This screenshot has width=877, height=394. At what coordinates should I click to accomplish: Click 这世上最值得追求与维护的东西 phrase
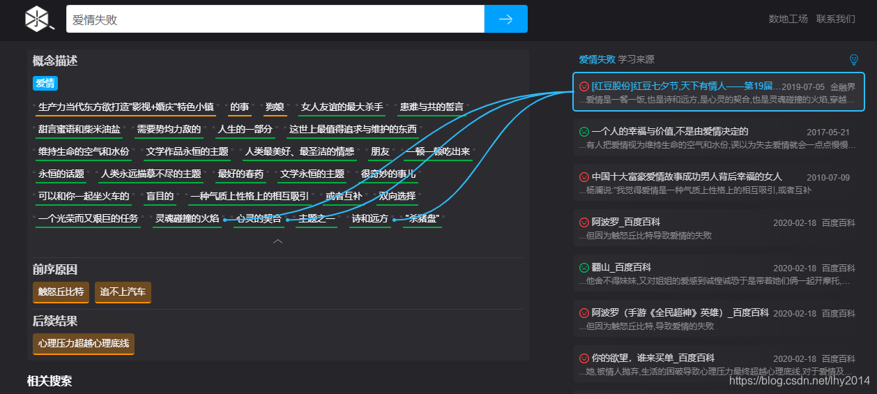point(352,130)
